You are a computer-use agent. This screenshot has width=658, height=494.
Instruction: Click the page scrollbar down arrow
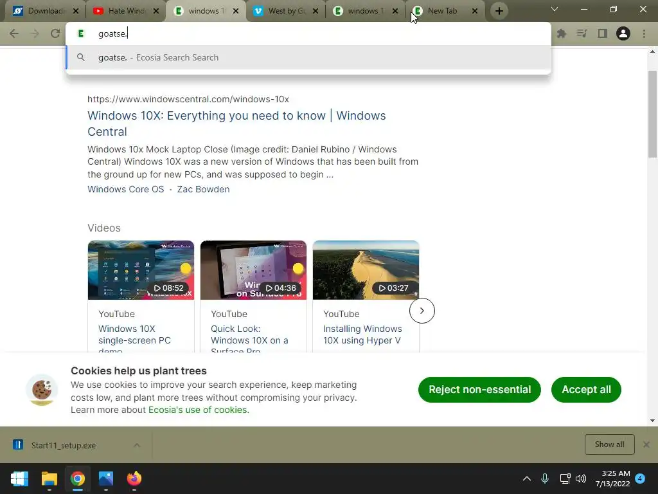coord(652,421)
